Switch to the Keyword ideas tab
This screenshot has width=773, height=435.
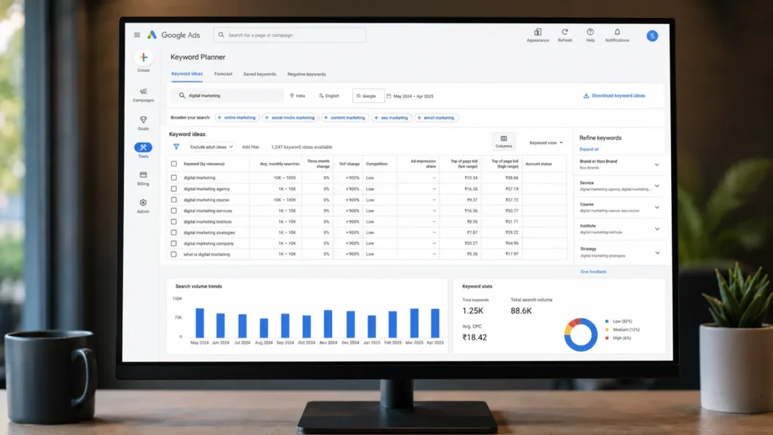click(187, 74)
